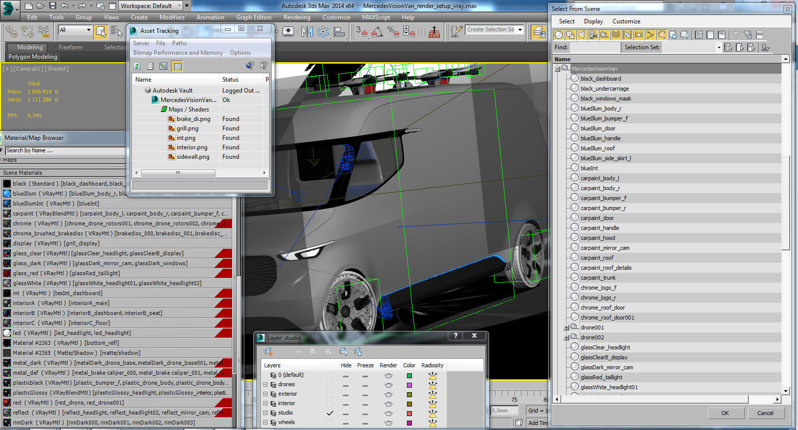798x430 pixels.
Task: Open the Rendering menu
Action: pyautogui.click(x=297, y=17)
